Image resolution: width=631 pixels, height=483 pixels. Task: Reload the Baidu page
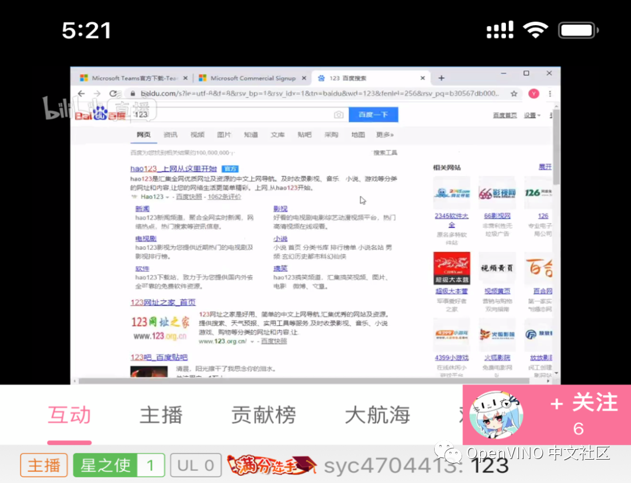pos(113,94)
